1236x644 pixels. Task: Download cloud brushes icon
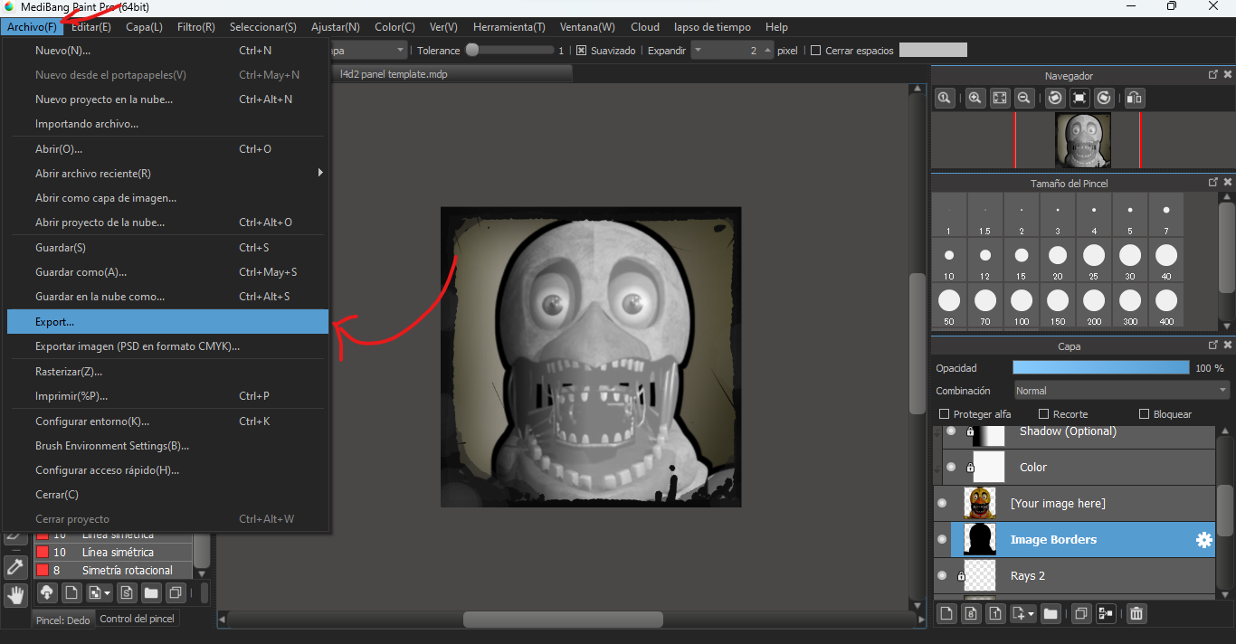coord(46,593)
